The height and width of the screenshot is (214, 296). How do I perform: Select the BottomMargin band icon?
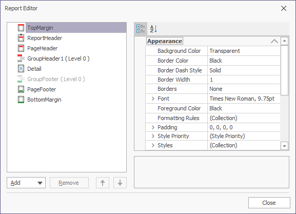(x=21, y=100)
